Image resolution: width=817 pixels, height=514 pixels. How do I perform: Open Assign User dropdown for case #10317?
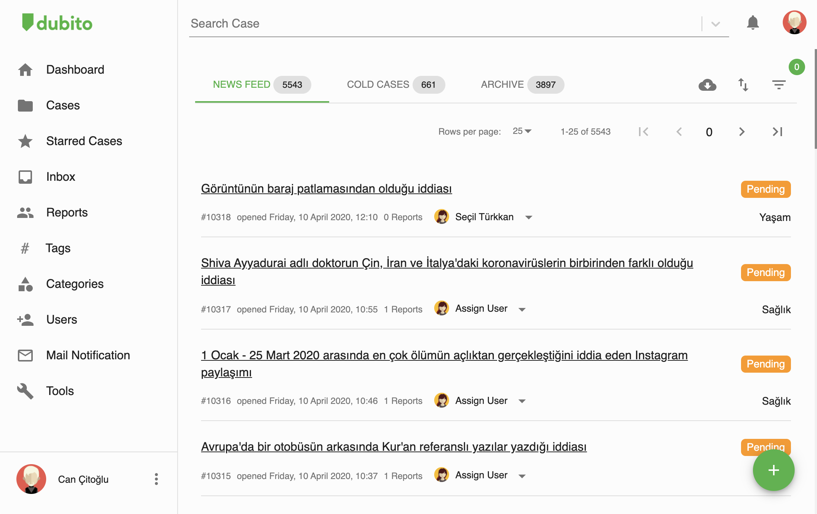pyautogui.click(x=522, y=309)
